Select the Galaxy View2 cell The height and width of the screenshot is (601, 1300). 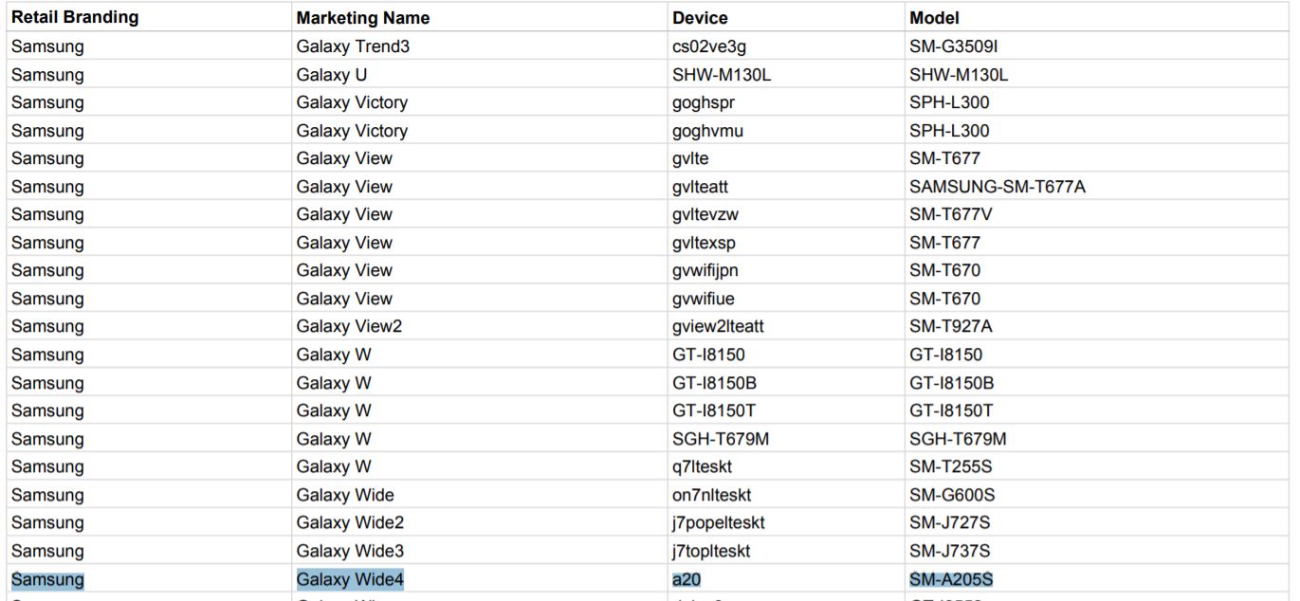click(x=349, y=326)
